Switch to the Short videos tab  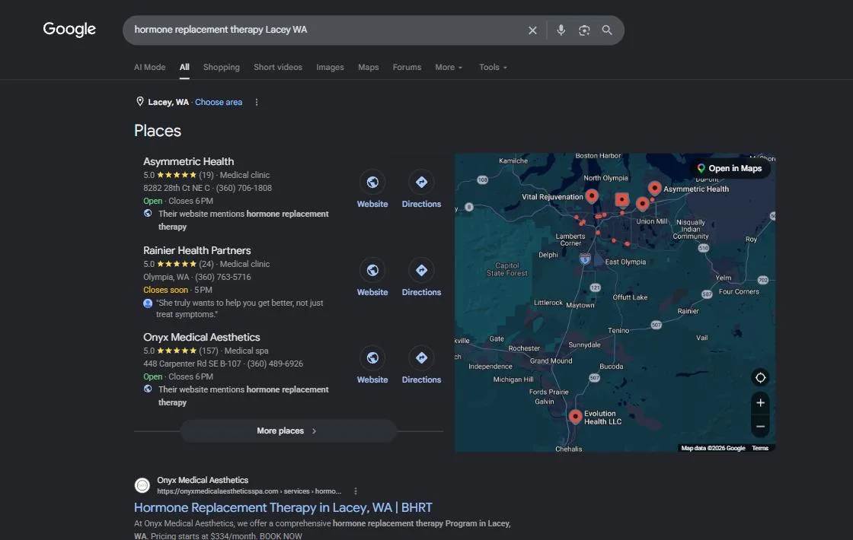278,68
